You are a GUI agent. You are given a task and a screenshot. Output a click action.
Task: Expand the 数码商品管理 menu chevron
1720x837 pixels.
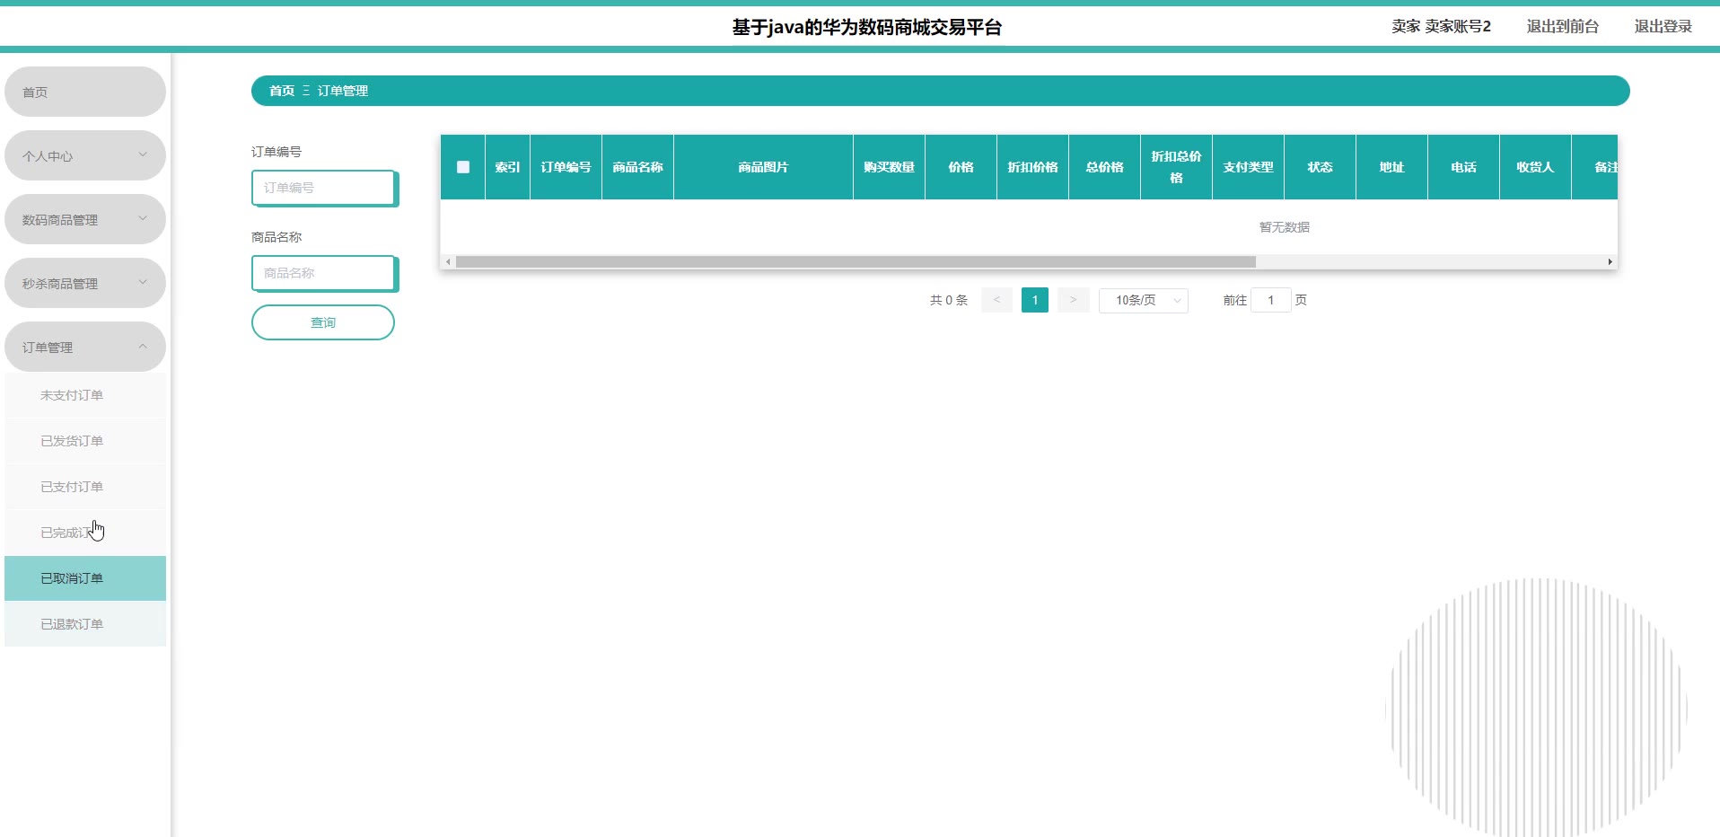pos(143,218)
